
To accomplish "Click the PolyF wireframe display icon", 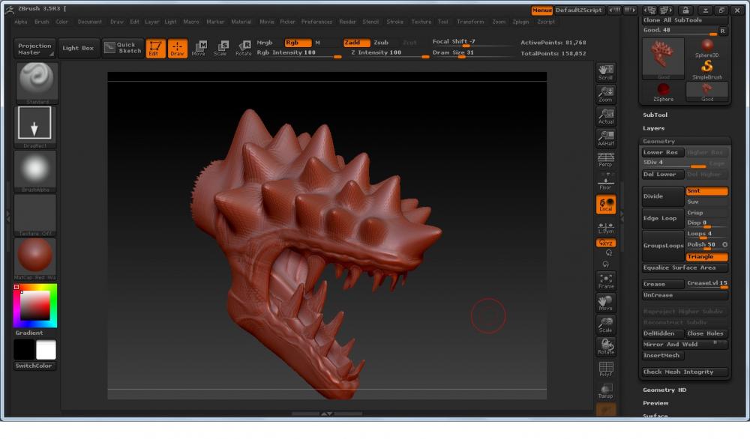I will pyautogui.click(x=605, y=369).
